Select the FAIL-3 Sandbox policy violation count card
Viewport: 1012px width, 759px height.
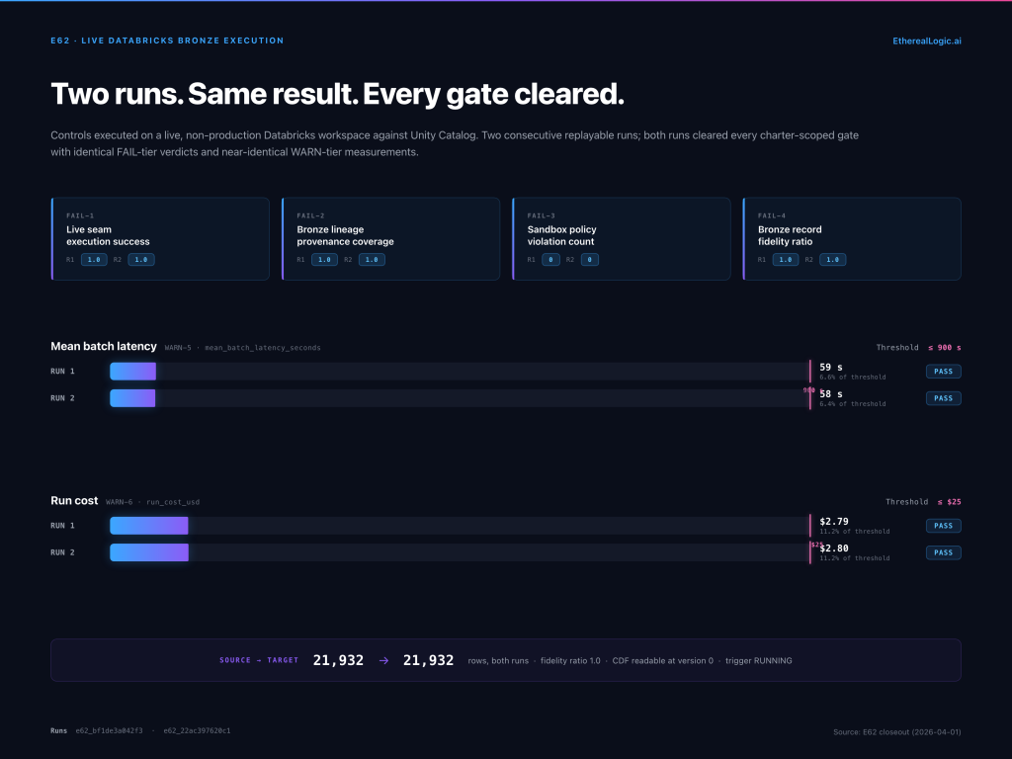coord(621,238)
